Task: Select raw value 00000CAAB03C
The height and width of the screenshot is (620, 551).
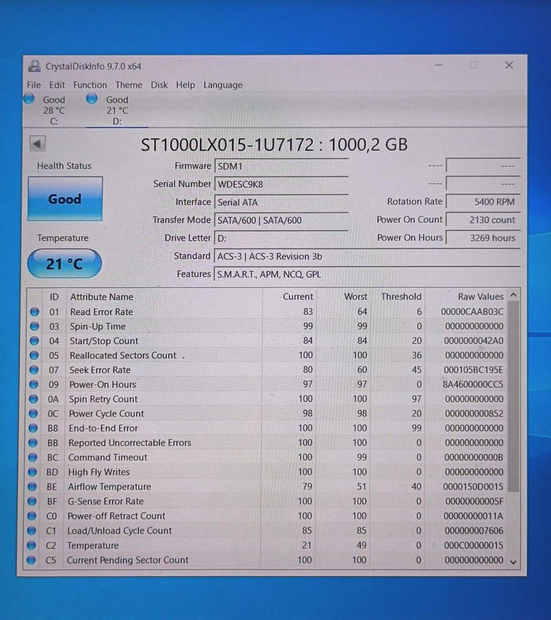Action: [472, 312]
